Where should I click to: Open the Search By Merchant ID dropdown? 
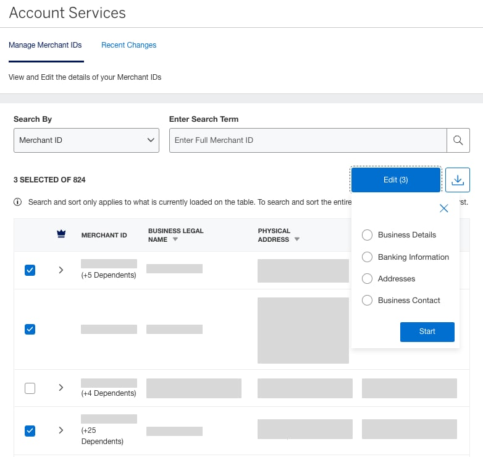click(x=86, y=140)
